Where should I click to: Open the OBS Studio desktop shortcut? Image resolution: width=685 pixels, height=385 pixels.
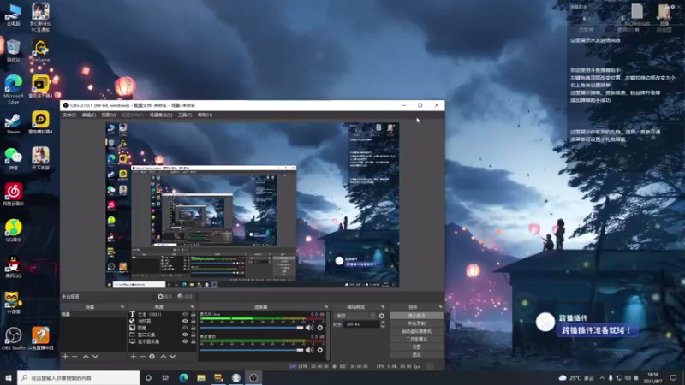click(x=13, y=339)
